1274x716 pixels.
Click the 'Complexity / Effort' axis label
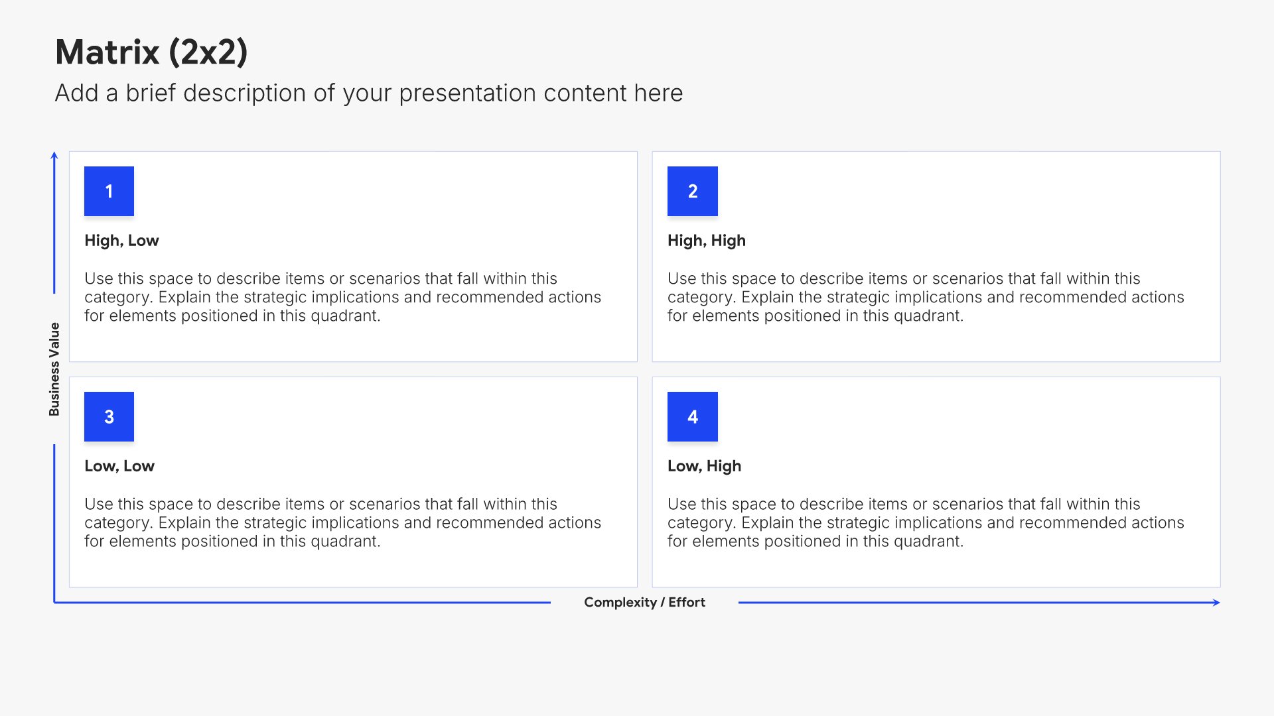click(644, 602)
